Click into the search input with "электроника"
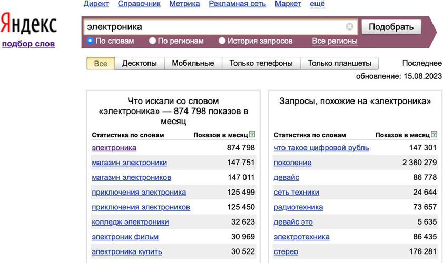Screen dimensions: 443x263 tap(211, 27)
